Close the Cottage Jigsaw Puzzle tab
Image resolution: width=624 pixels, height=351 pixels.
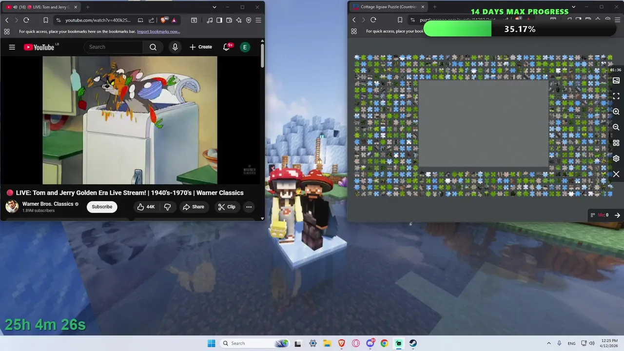(x=423, y=7)
